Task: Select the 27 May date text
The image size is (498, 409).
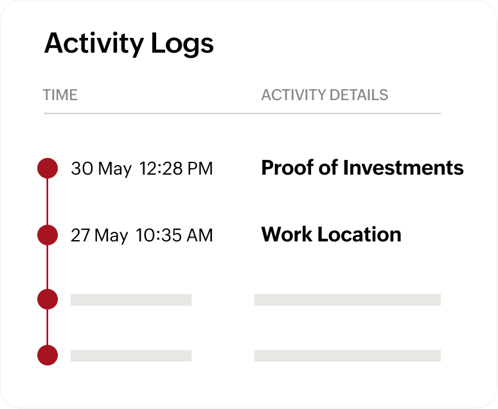Action: (x=99, y=236)
